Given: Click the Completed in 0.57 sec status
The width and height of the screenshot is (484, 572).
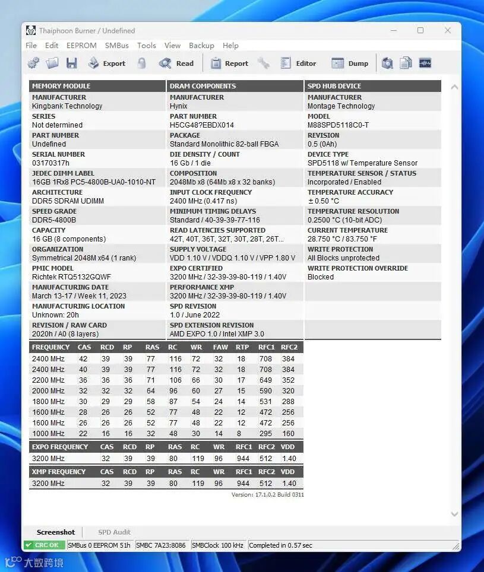Looking at the screenshot, I should pyautogui.click(x=280, y=545).
